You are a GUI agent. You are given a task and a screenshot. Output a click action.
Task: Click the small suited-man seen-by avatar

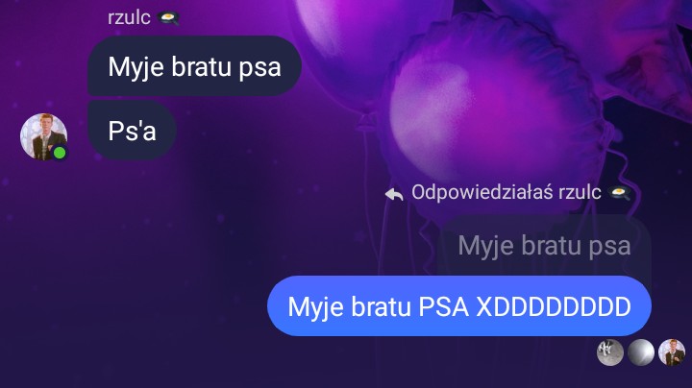coord(672,352)
